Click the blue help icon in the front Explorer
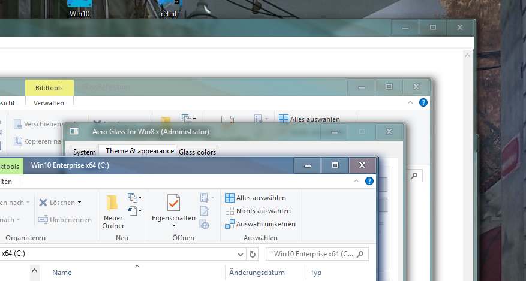This screenshot has height=281, width=526. click(370, 181)
